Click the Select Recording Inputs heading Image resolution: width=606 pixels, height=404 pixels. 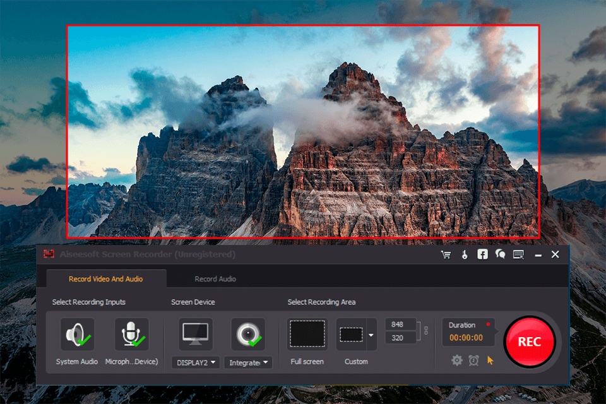click(x=89, y=302)
